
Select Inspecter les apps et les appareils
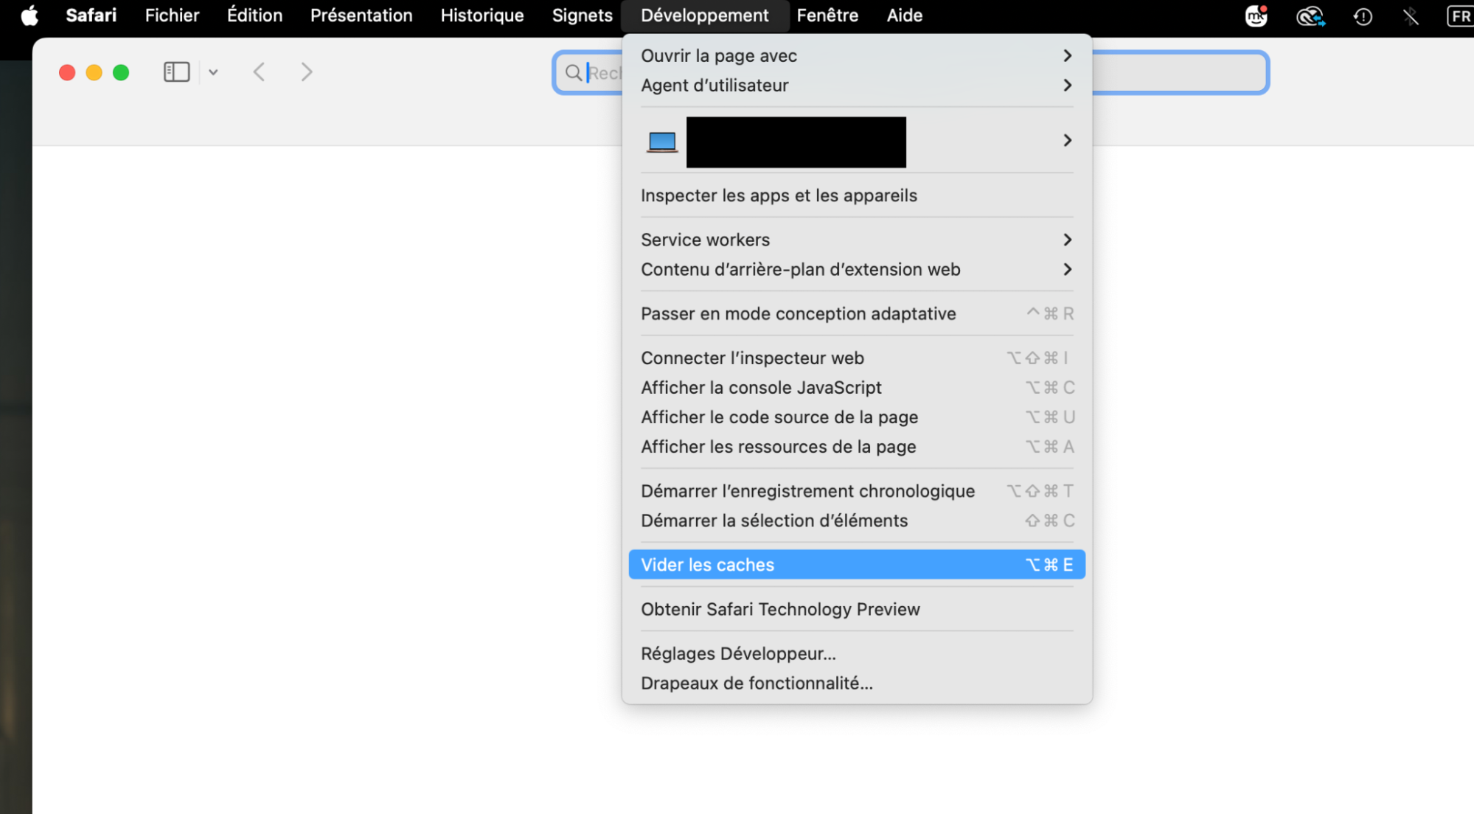point(857,195)
